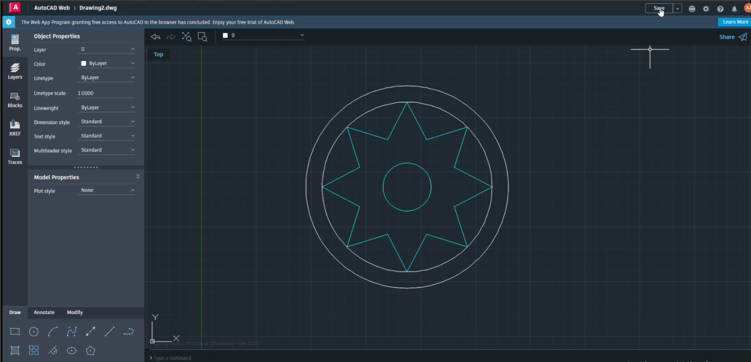Choose the Arc drawing tool
751x362 pixels.
(53, 332)
